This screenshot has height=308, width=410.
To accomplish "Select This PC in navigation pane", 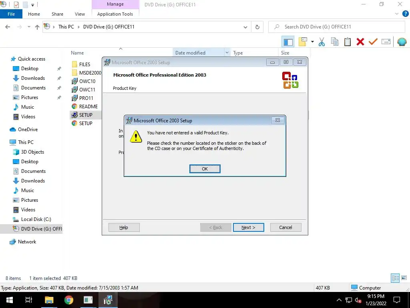I will point(26,142).
